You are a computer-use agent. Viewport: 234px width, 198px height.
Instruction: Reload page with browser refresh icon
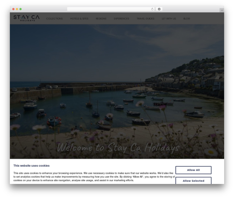152,9
